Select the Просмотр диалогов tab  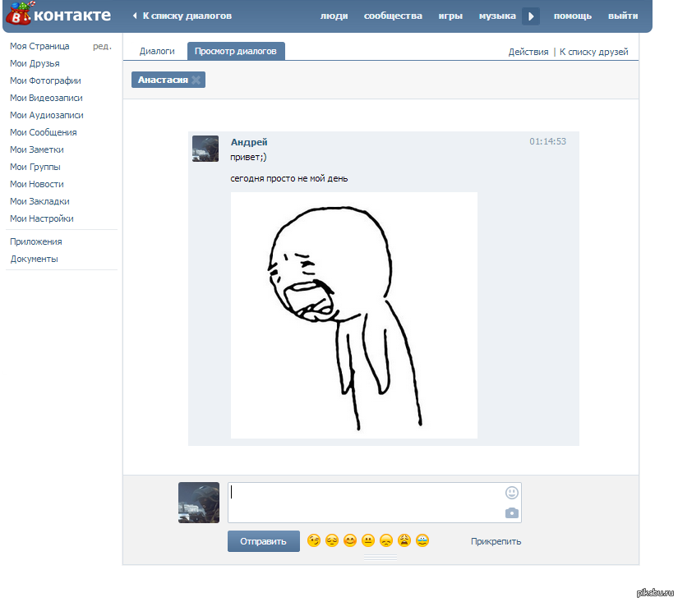tap(236, 51)
